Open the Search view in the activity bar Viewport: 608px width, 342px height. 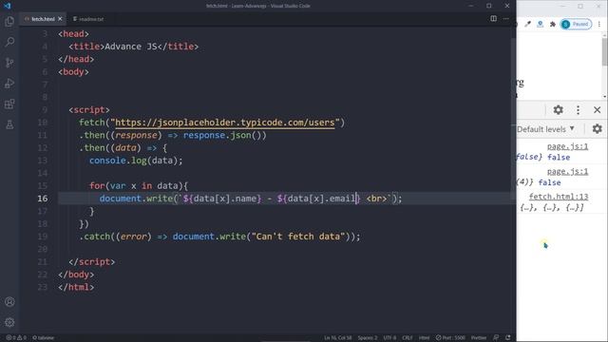9,42
